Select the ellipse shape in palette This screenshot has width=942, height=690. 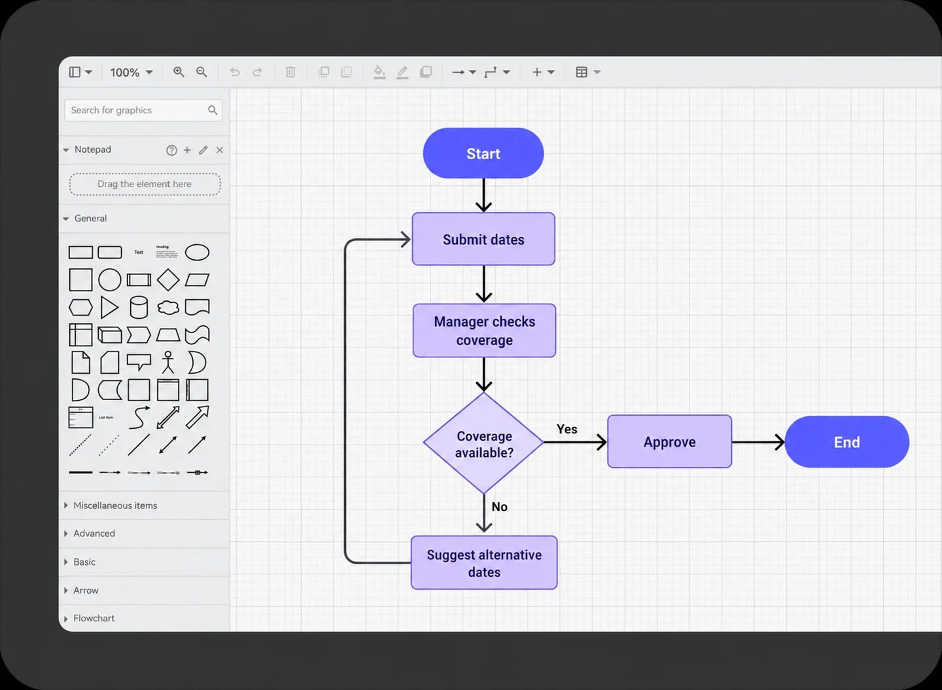coord(197,252)
